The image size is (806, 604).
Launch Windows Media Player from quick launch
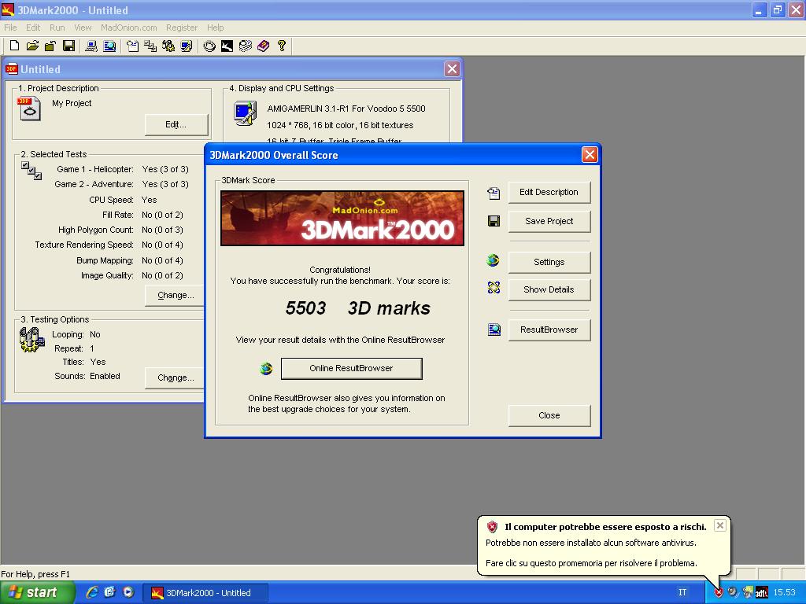coord(128,592)
